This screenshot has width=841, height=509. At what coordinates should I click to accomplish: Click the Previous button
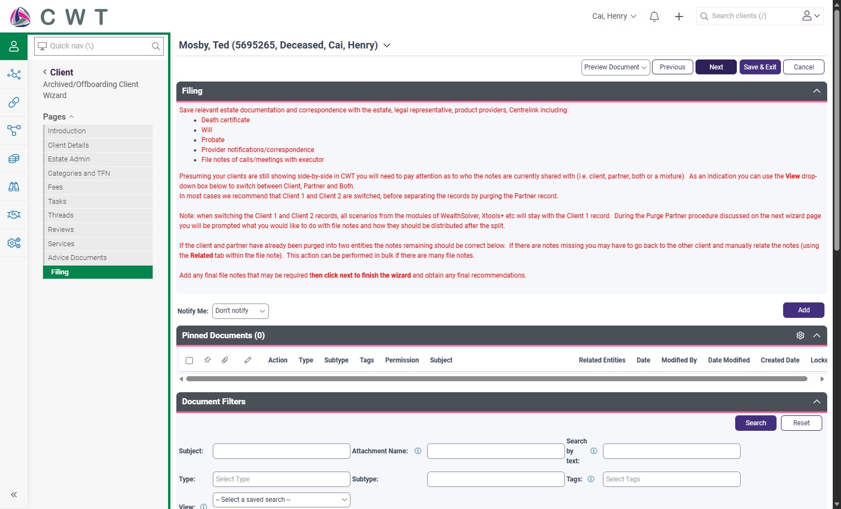point(672,67)
